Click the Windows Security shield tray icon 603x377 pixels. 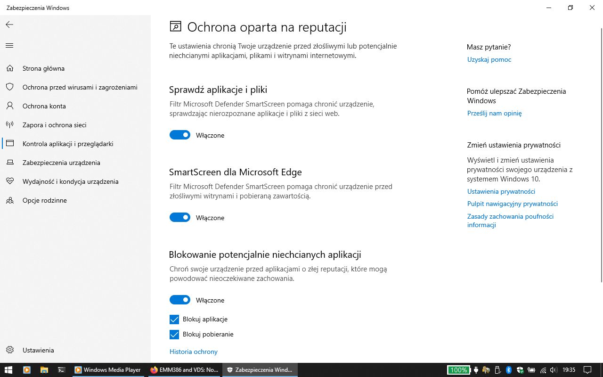point(520,370)
